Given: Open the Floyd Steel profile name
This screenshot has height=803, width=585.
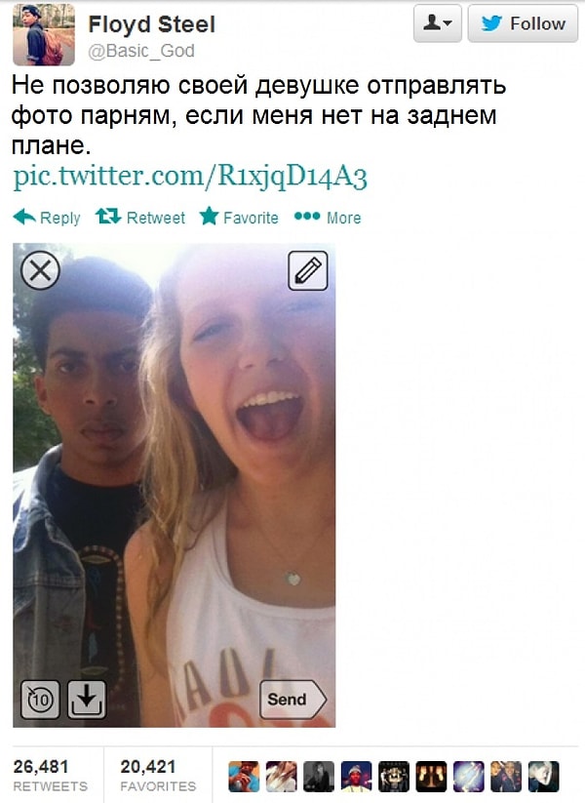Looking at the screenshot, I should [151, 24].
